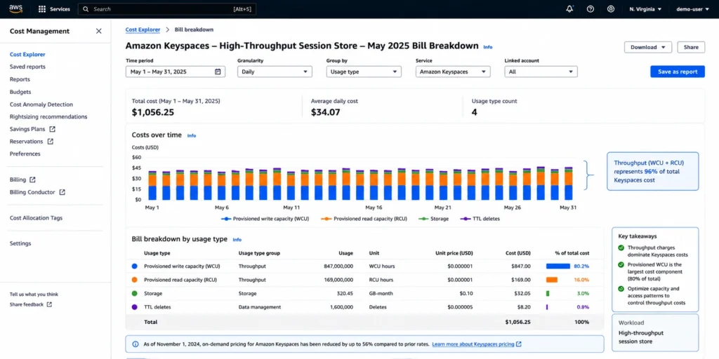Click the Cost (USD) column header
This screenshot has width=719, height=359.
517,253
